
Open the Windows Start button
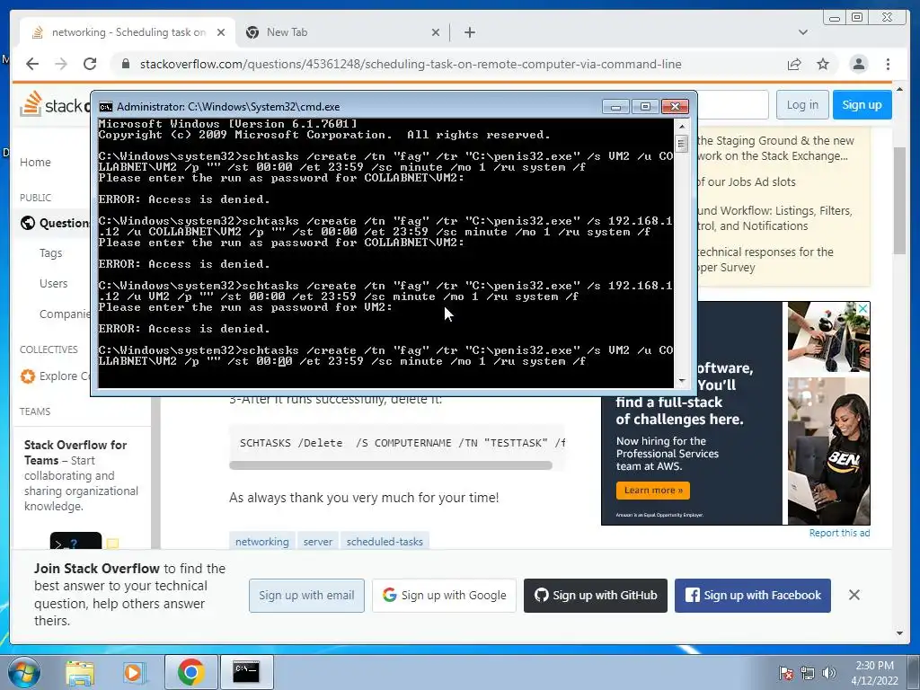[x=23, y=672]
